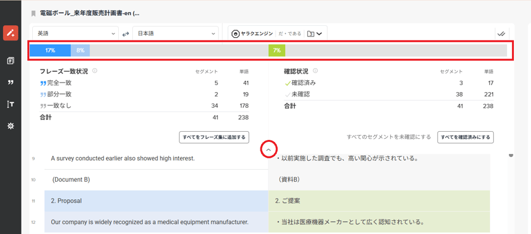Edit translation '2. ご提案'

click(x=379, y=201)
